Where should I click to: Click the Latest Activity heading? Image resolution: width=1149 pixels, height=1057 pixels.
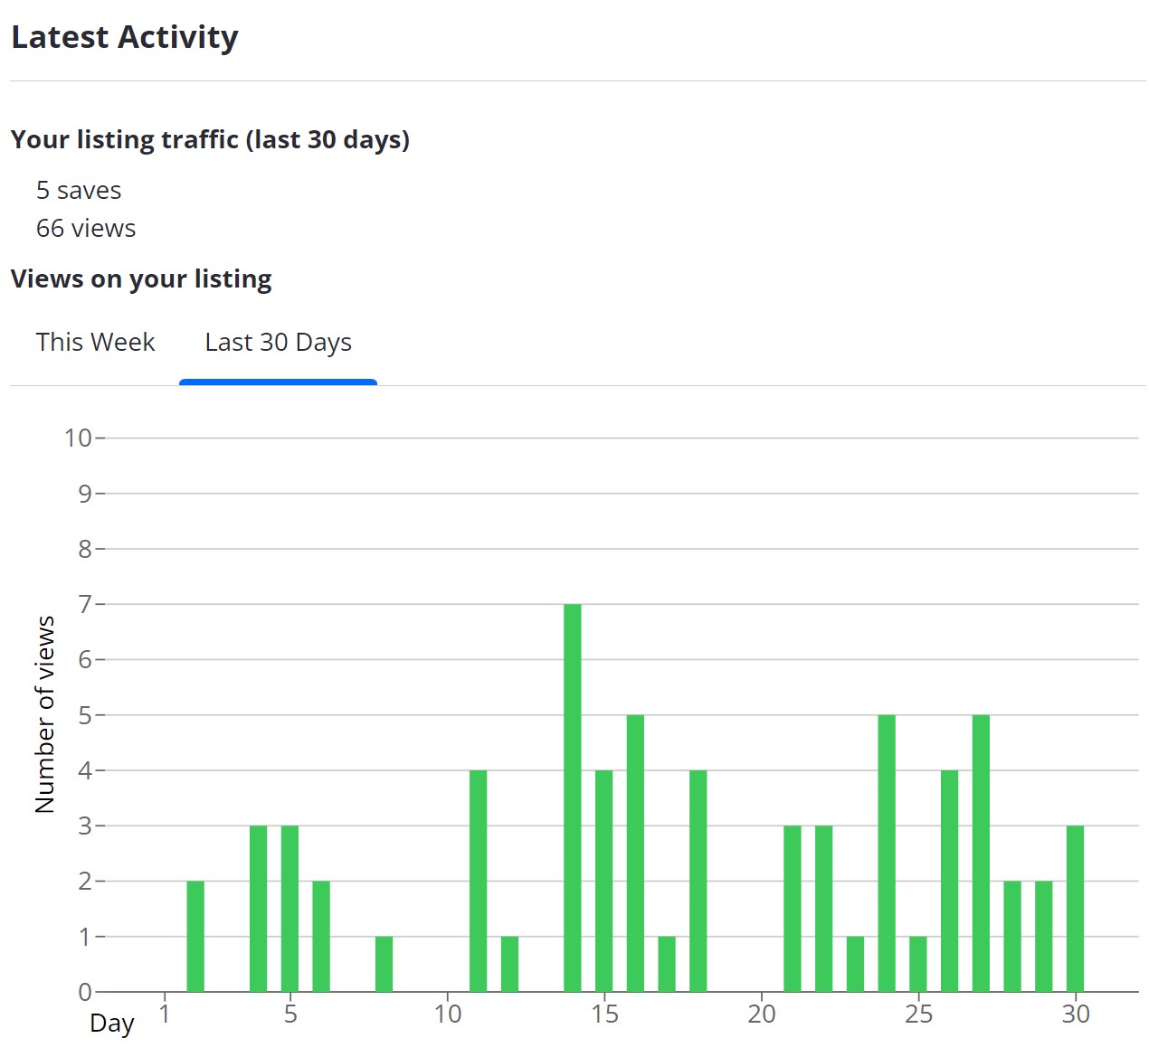coord(125,37)
